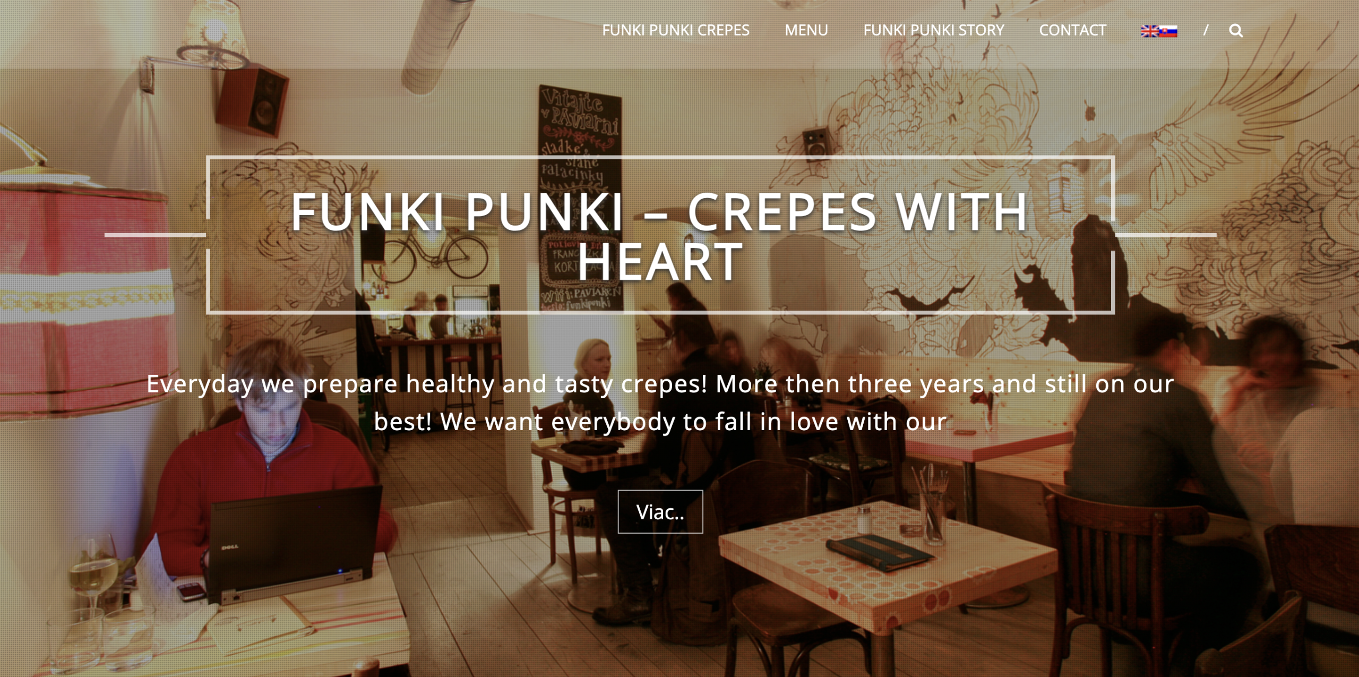Click the word HEART in the hero title
Viewport: 1359px width, 677px height.
point(660,261)
